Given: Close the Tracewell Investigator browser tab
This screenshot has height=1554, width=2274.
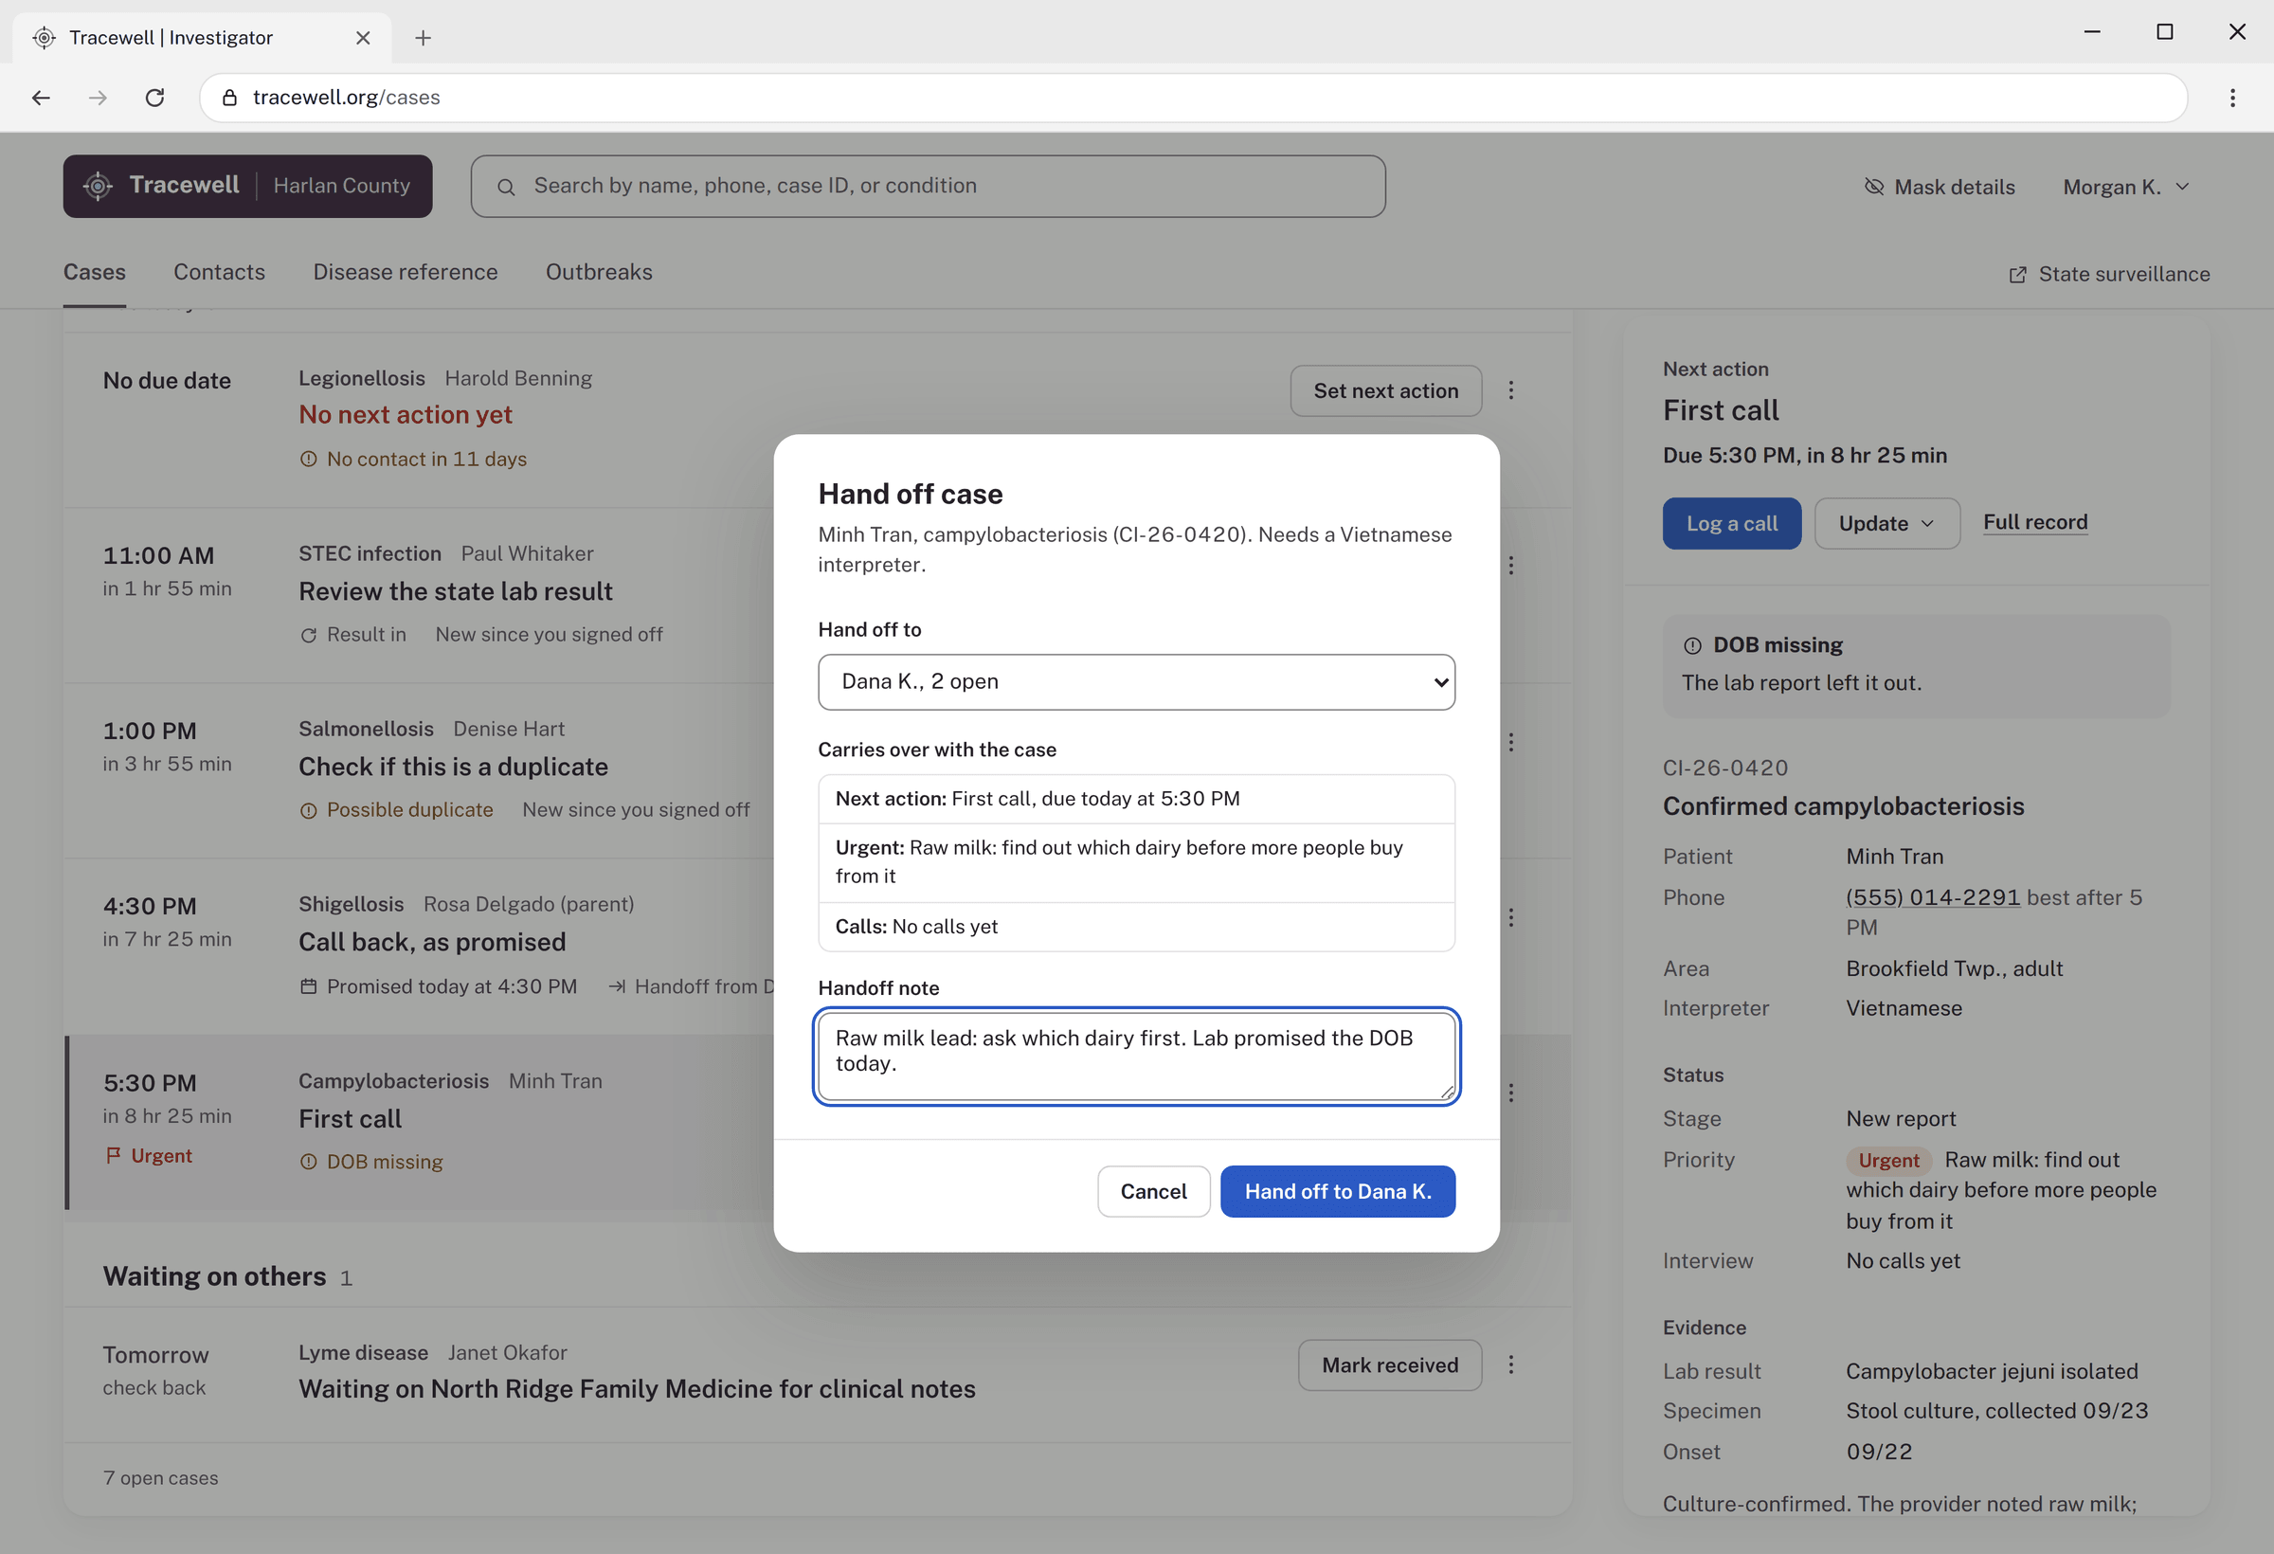Looking at the screenshot, I should click(363, 38).
